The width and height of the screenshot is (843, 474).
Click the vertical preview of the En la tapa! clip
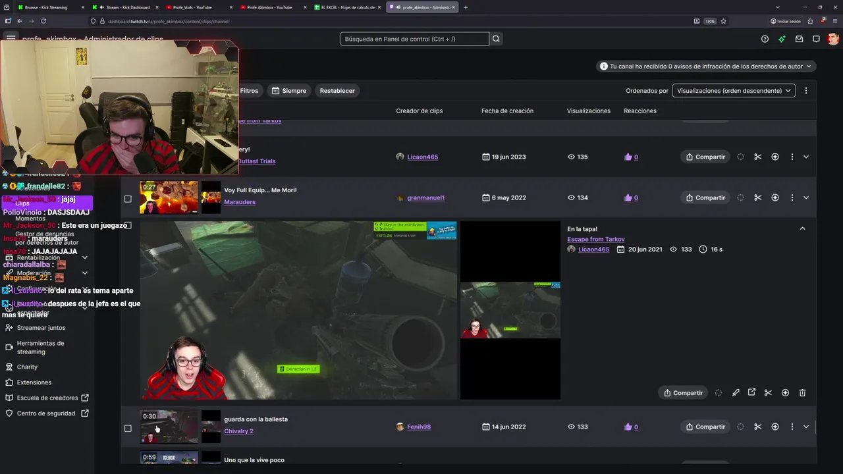coord(510,310)
